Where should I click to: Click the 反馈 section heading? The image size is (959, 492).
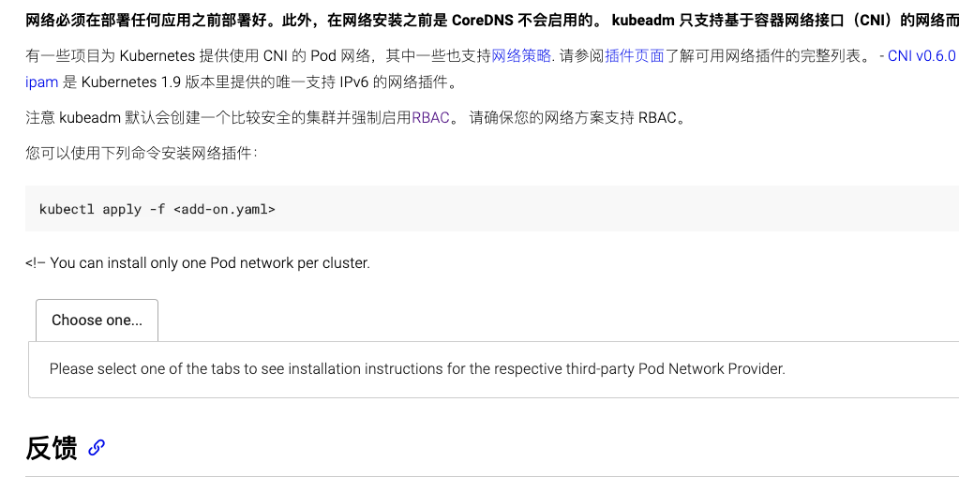(x=52, y=448)
